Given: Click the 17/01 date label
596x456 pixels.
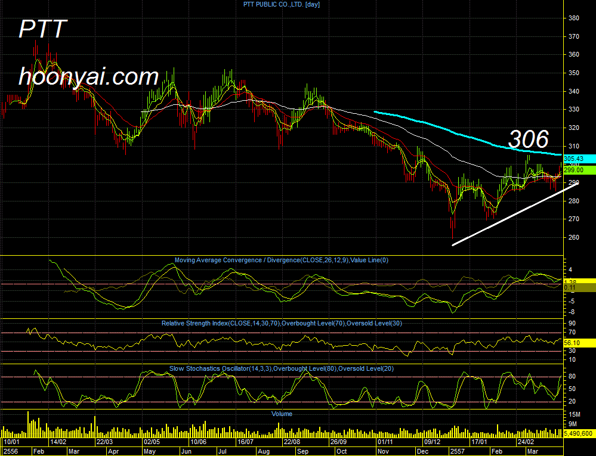Looking at the screenshot, I should (x=479, y=442).
